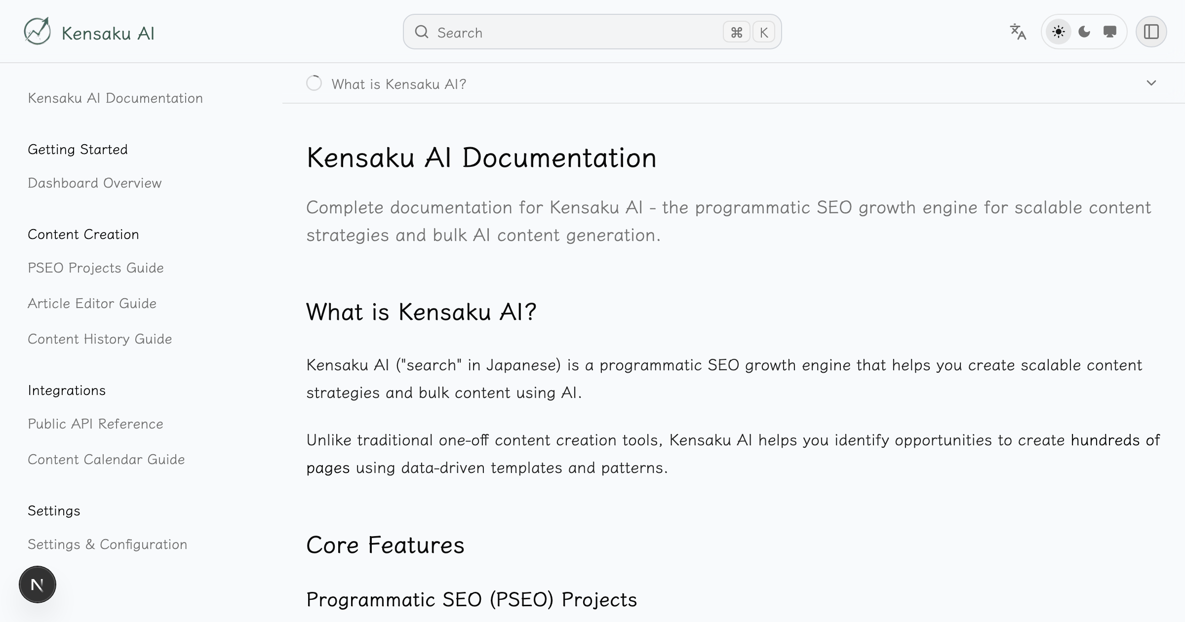Screen dimensions: 1185x622
Task: Click the K shortcut key badge
Action: point(763,32)
